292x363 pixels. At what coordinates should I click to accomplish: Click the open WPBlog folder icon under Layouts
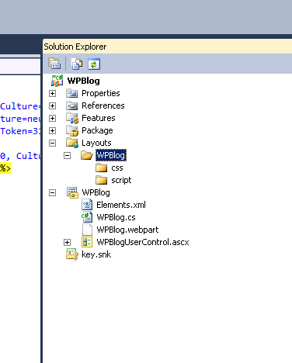pyautogui.click(x=87, y=155)
